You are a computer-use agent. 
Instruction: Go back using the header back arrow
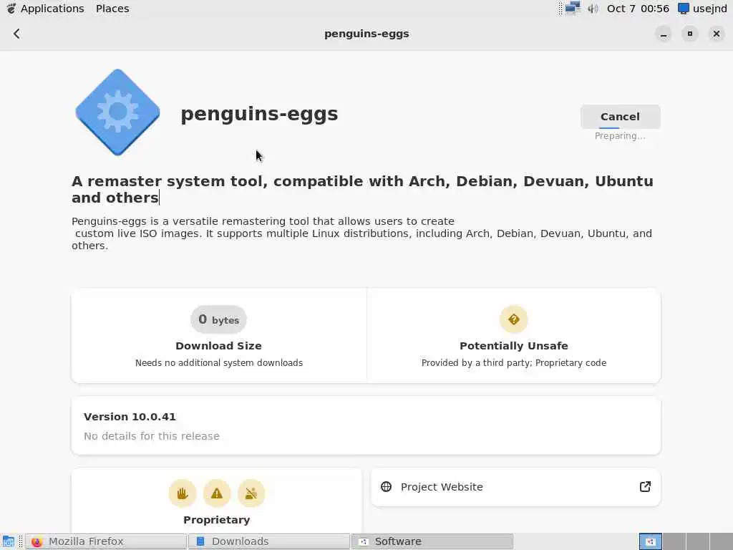coord(16,34)
